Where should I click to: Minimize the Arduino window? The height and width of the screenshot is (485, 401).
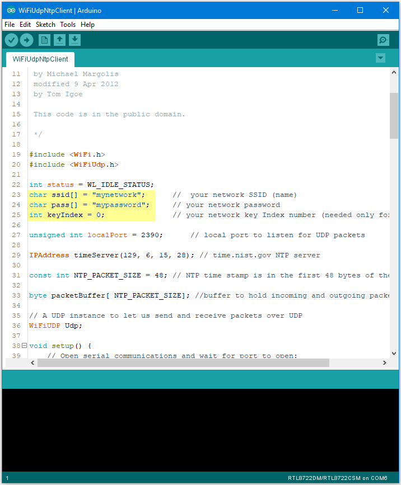[335, 10]
